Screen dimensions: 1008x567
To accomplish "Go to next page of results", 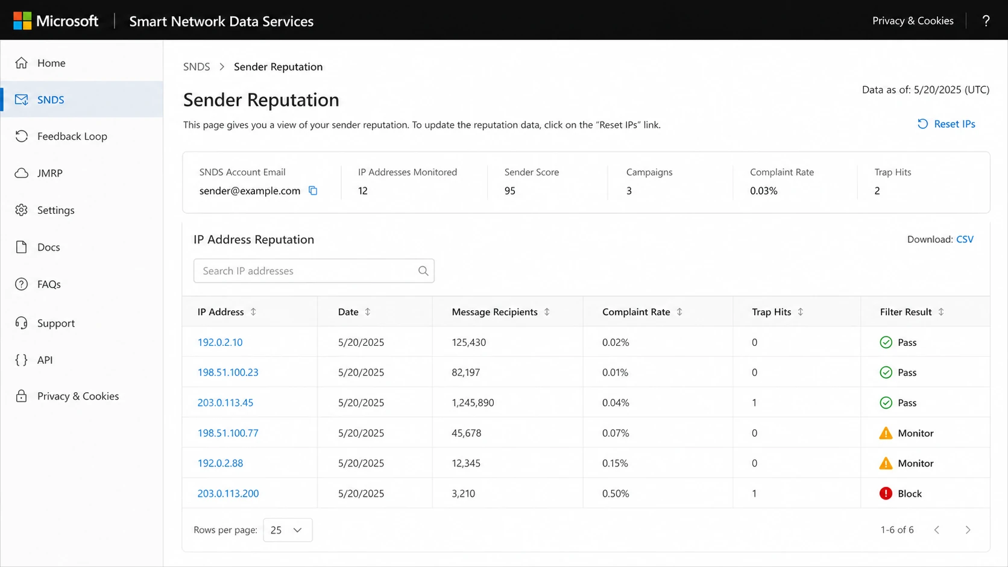I will pos(968,530).
